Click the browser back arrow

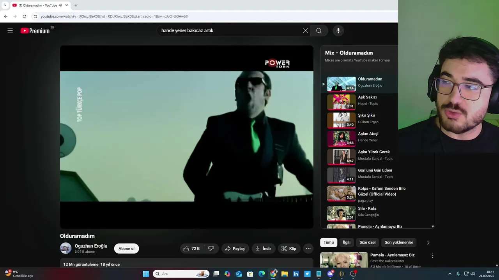click(5, 16)
